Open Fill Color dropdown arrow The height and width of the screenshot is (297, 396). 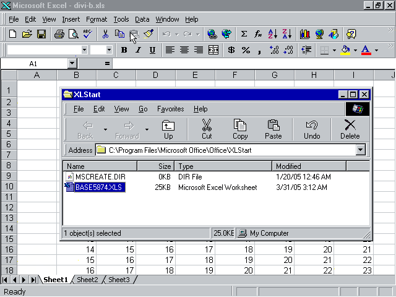(x=355, y=50)
